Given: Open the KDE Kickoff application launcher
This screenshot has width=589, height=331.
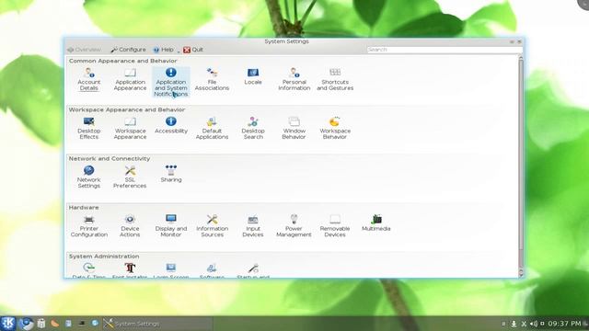Looking at the screenshot, I should click(8, 323).
